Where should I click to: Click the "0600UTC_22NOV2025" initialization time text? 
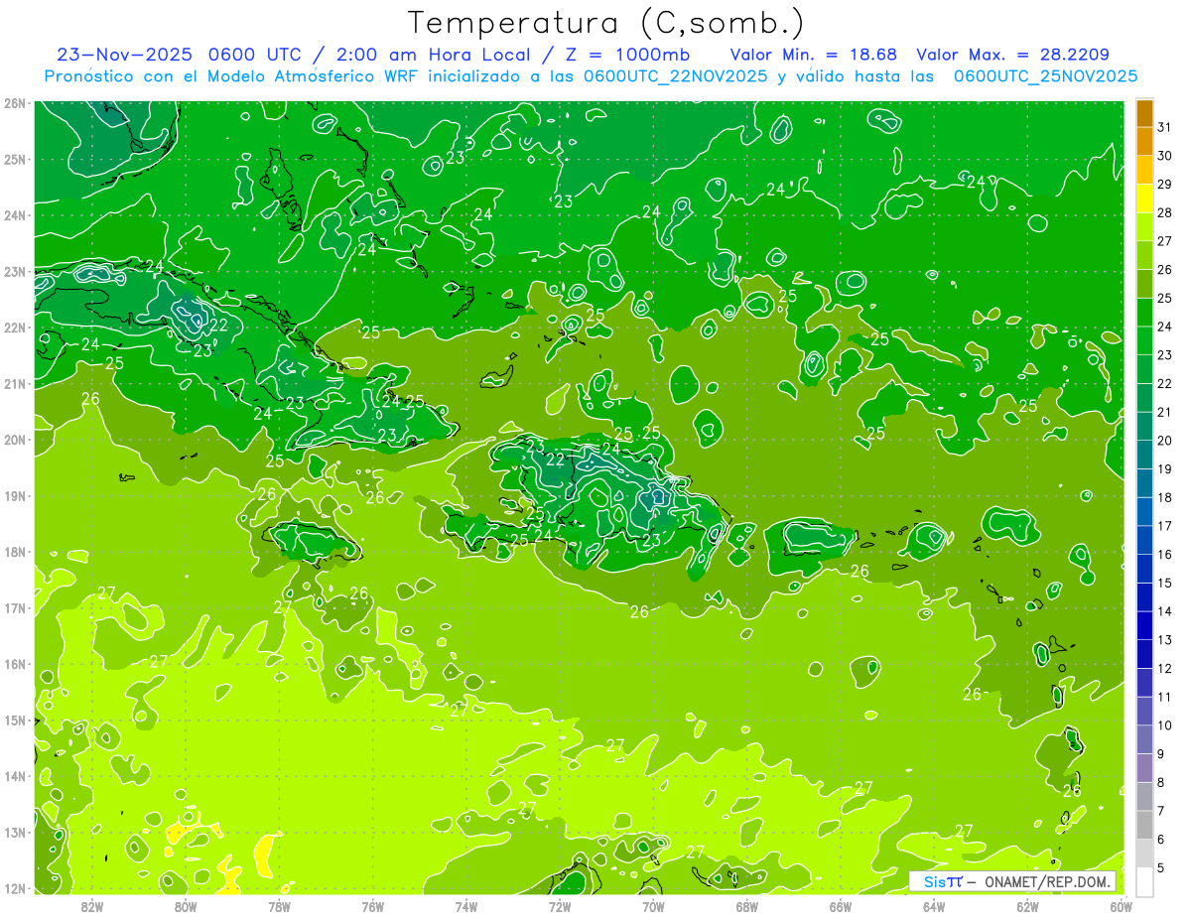click(x=675, y=76)
